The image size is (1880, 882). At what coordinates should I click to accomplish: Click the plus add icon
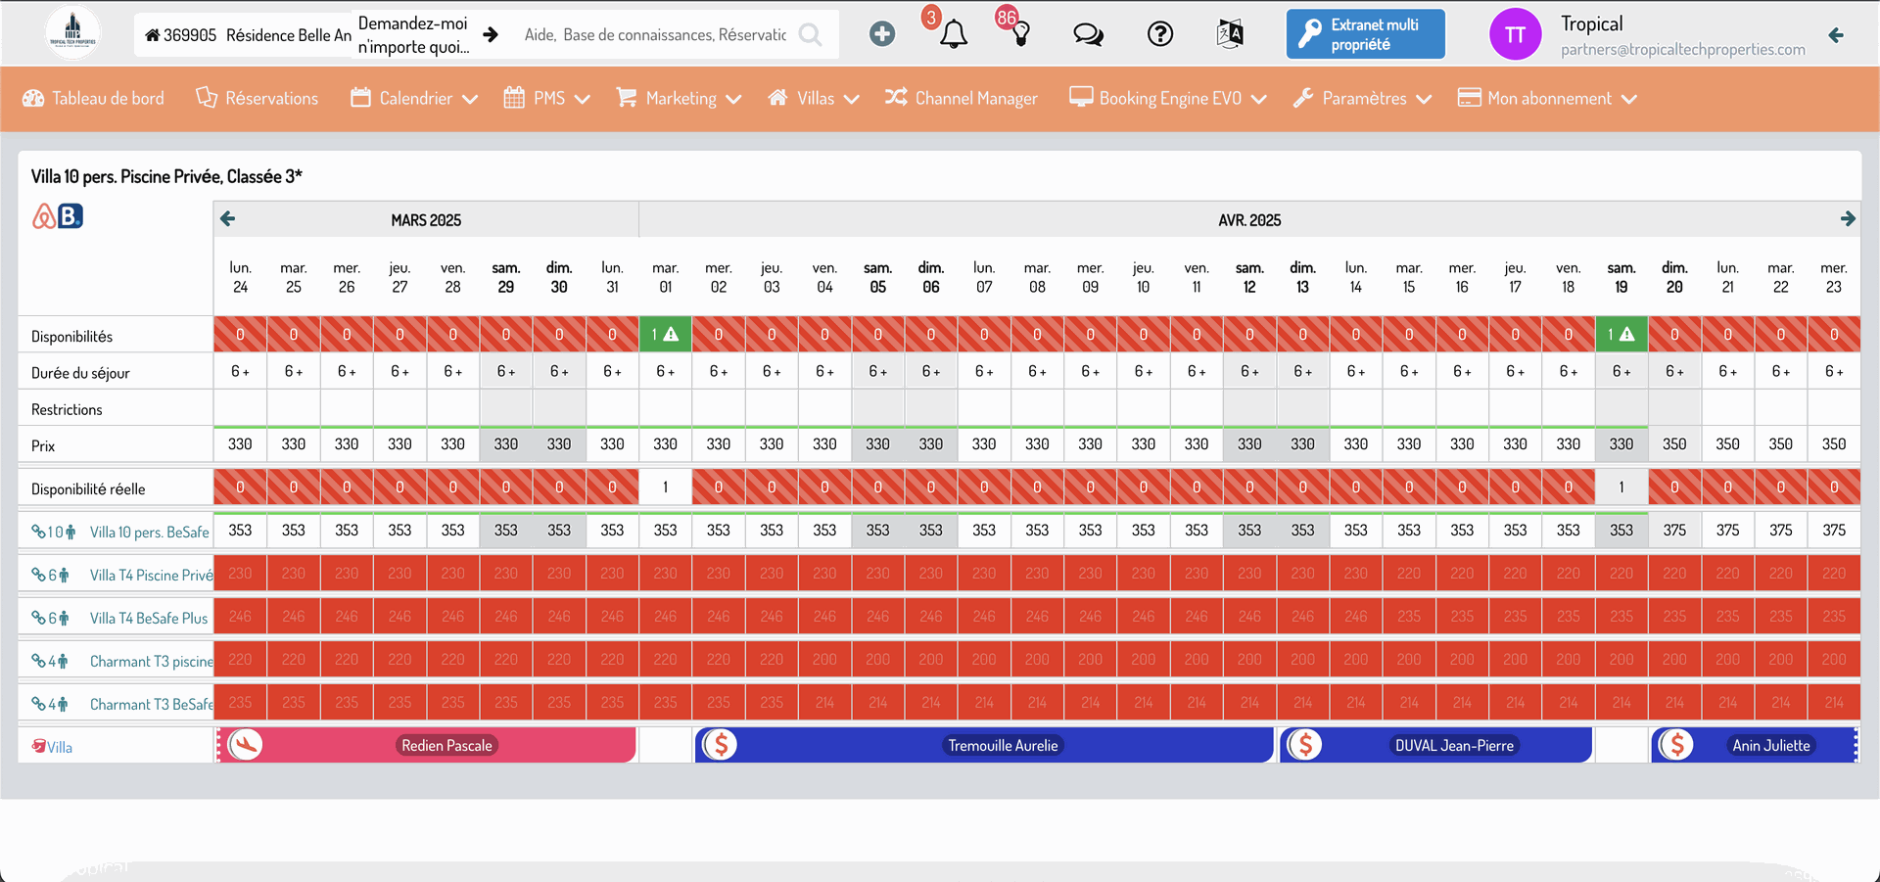click(x=881, y=34)
